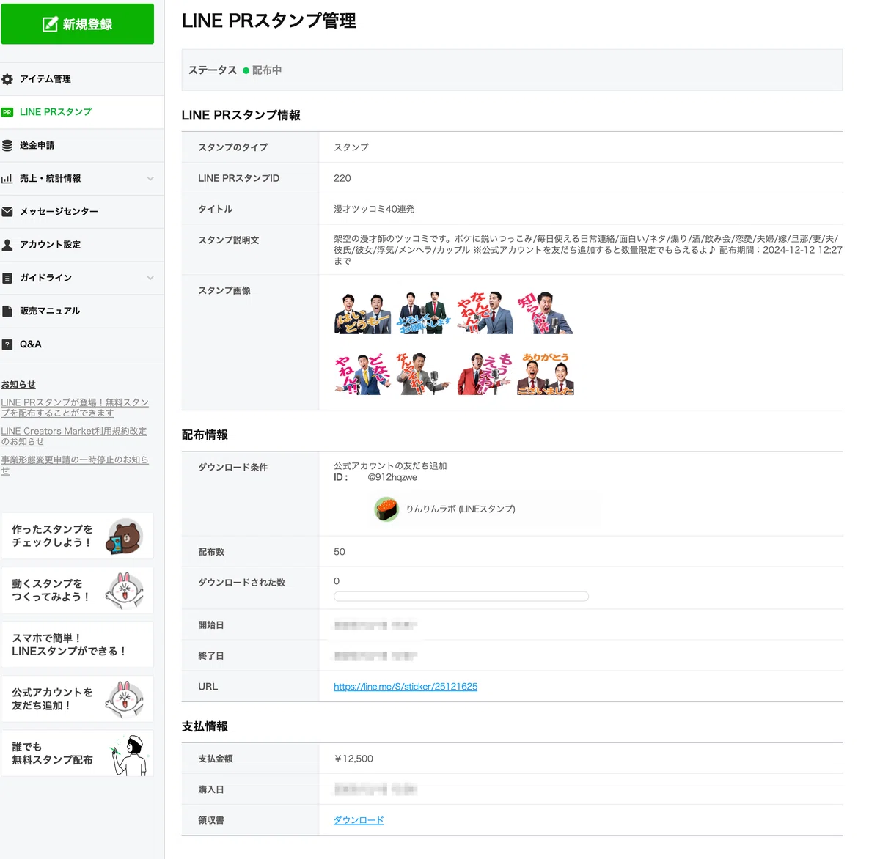Expand the 売上・統計情報 chevron

point(150,178)
